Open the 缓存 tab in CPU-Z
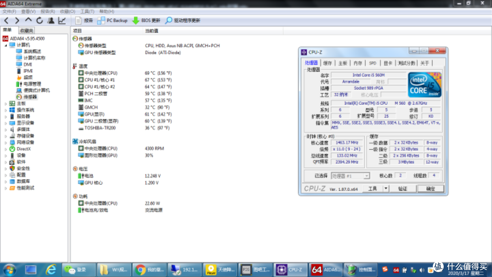Screen dimensions: 492x277 327,63
